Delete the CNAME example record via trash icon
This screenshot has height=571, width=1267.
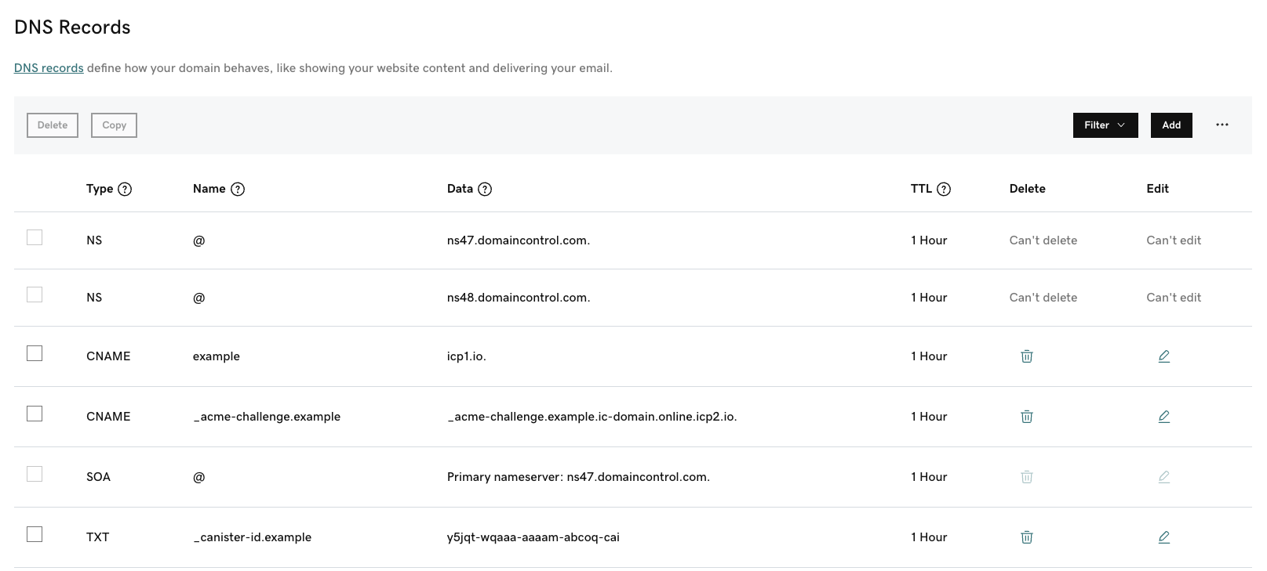pyautogui.click(x=1026, y=356)
